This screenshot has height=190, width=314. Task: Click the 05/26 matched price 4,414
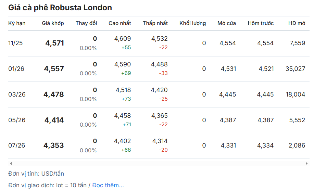54,120
